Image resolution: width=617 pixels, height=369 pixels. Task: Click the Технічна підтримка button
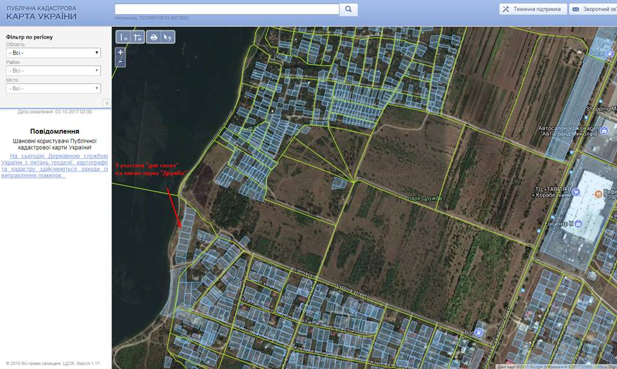pos(533,9)
